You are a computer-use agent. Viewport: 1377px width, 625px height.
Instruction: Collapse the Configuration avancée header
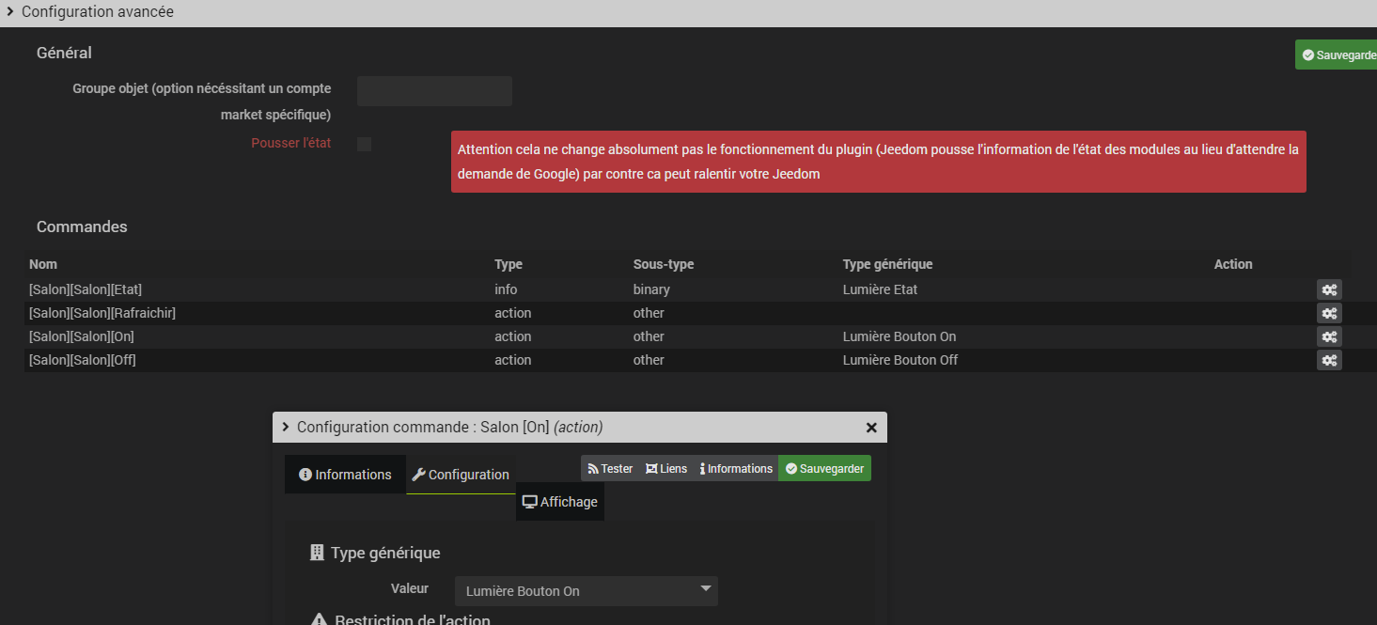[10, 12]
